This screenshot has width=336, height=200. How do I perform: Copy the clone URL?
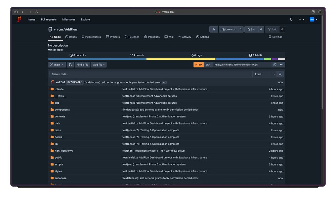pyautogui.click(x=275, y=65)
